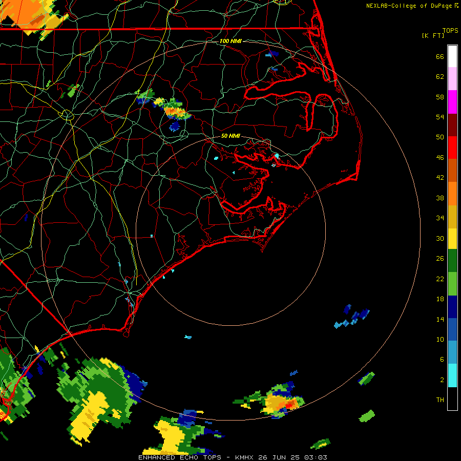Click the light pink swatch in the tops scale
The image size is (461, 461).
(x=452, y=79)
